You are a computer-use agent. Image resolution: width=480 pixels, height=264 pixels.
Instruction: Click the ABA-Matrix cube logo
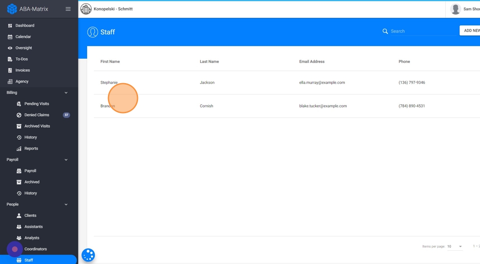pos(12,9)
